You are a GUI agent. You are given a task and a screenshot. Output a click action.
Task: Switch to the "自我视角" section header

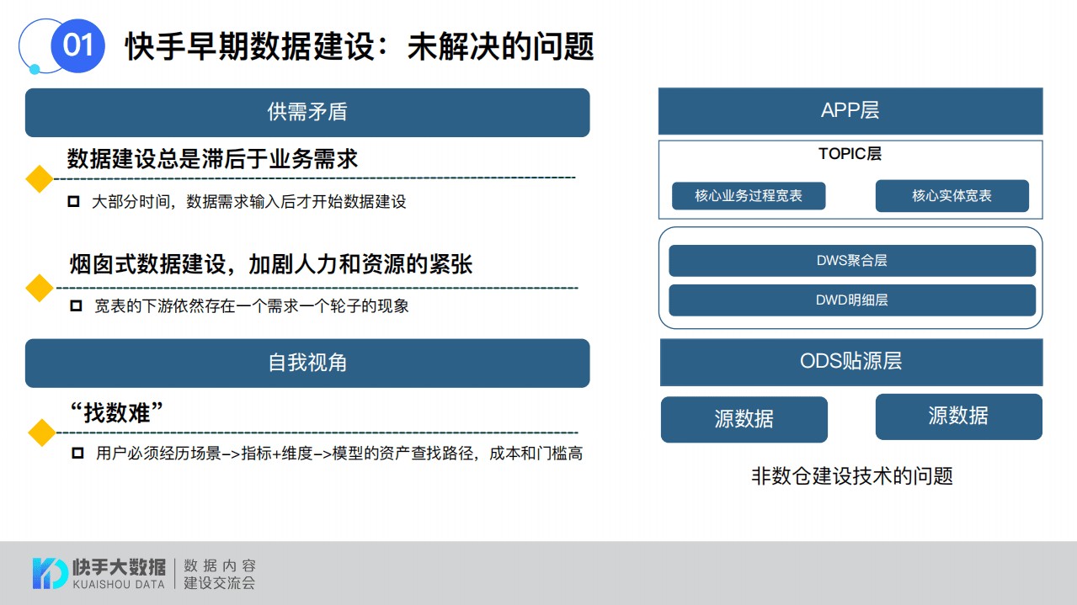click(307, 364)
